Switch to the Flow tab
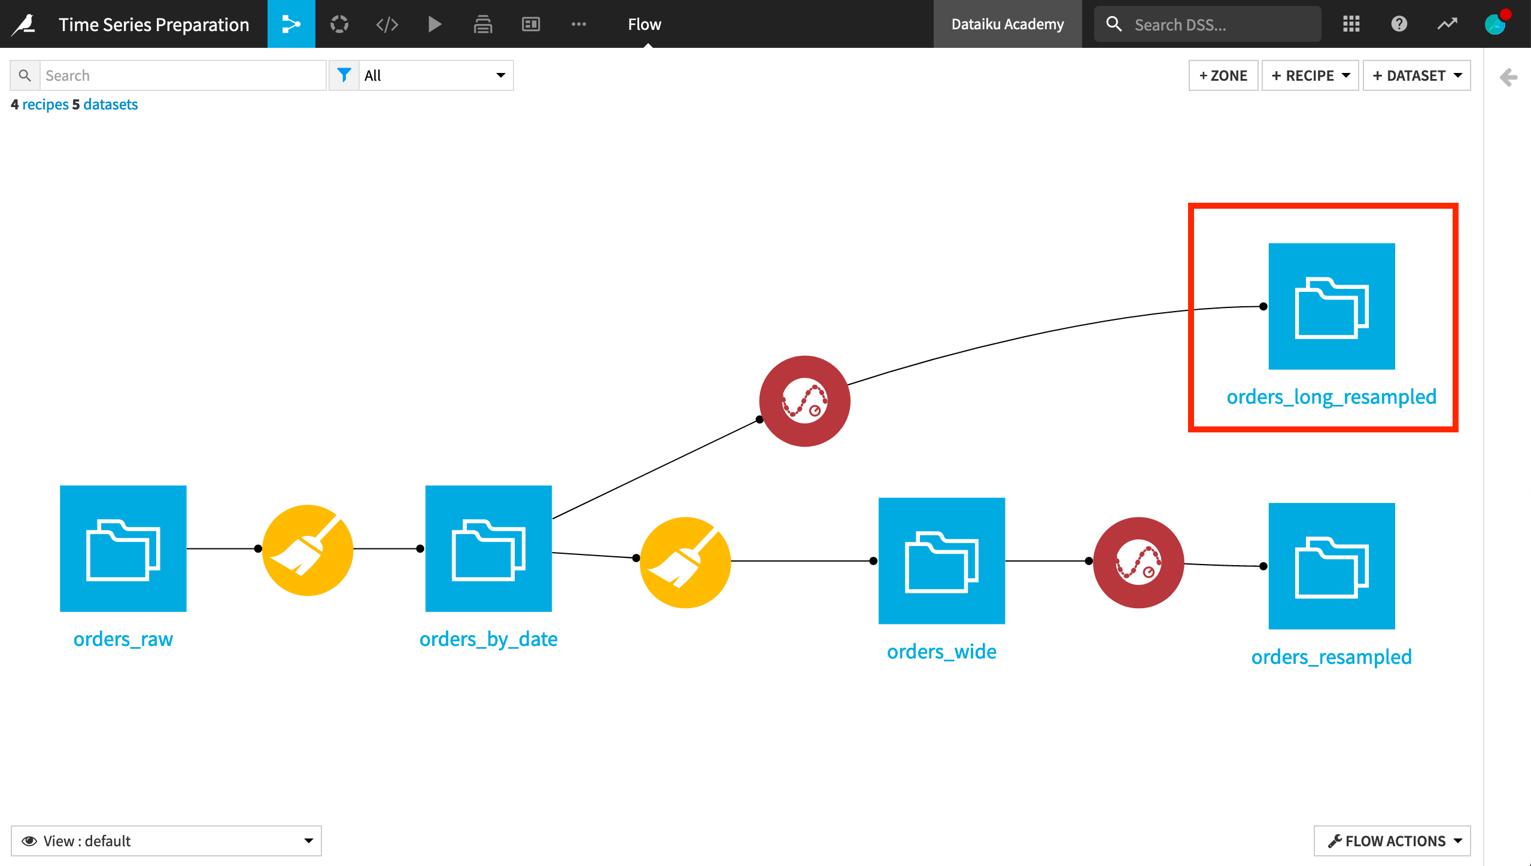The image size is (1531, 866). click(x=644, y=24)
